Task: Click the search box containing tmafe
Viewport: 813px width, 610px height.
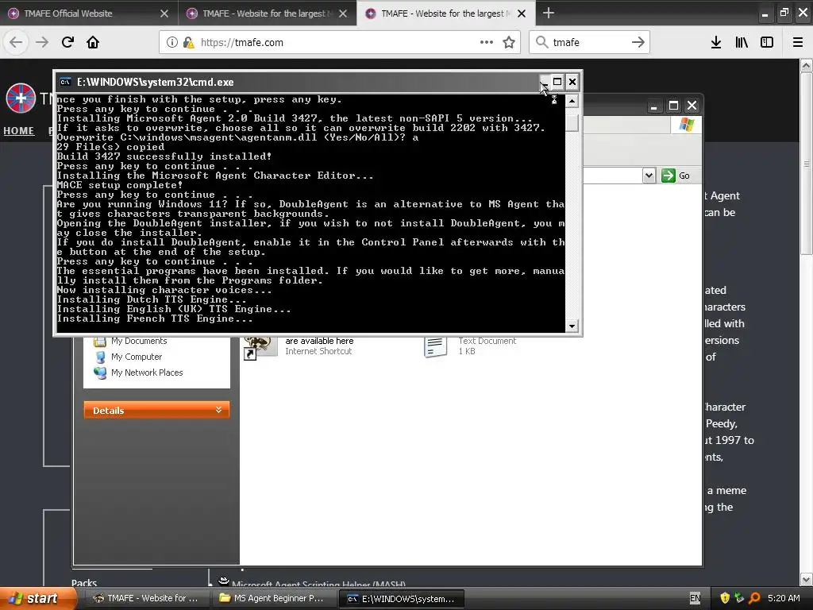Action: coord(590,42)
